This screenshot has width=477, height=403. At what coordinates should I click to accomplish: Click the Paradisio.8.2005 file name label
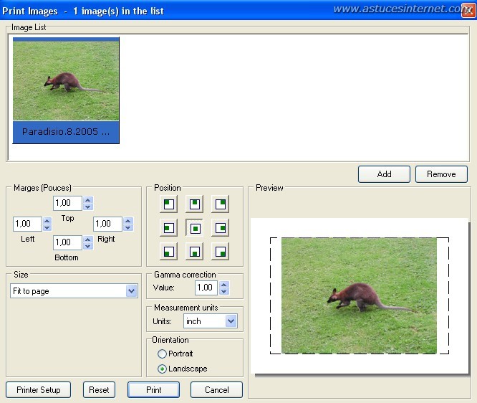[66, 132]
